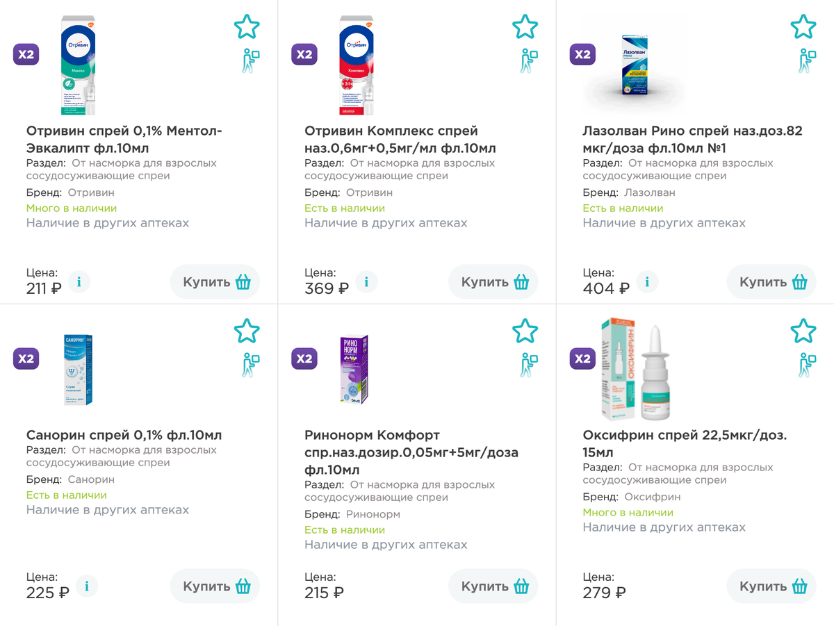Mark Санорин spray as favorite
Image resolution: width=834 pixels, height=626 pixels.
point(247,331)
